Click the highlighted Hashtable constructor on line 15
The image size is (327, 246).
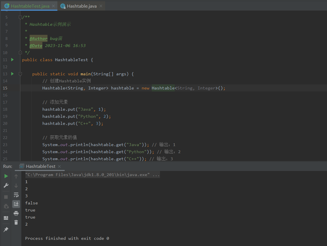(163, 88)
